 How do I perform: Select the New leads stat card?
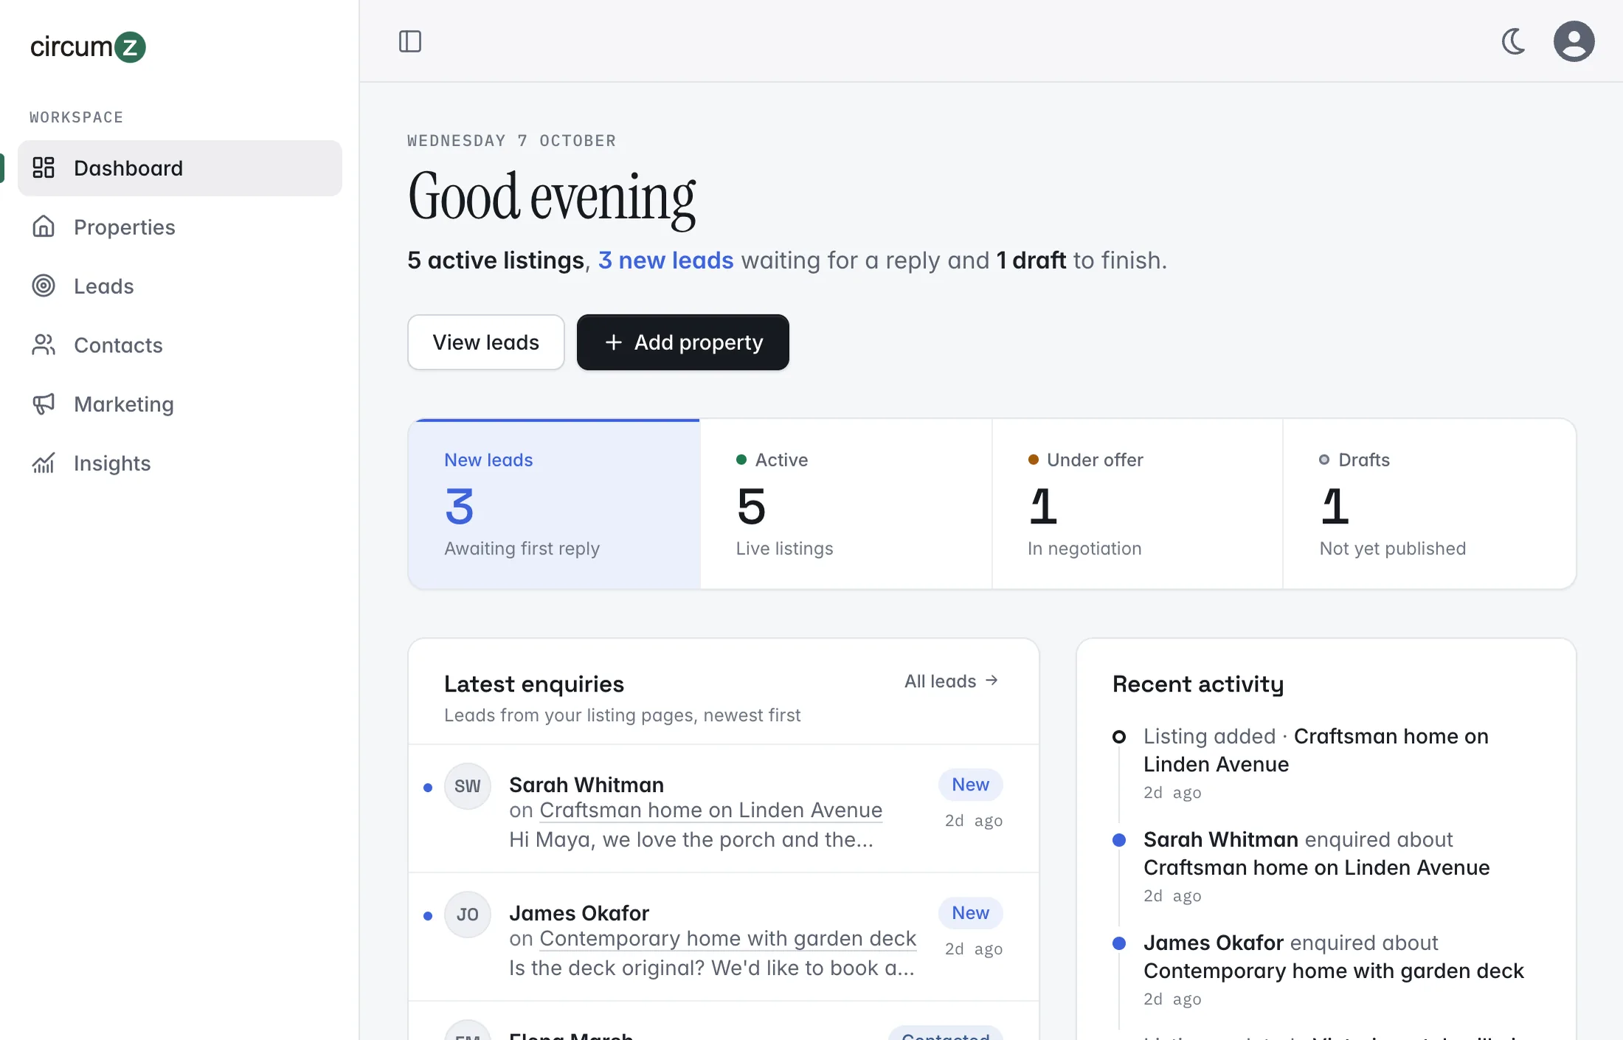pos(554,504)
